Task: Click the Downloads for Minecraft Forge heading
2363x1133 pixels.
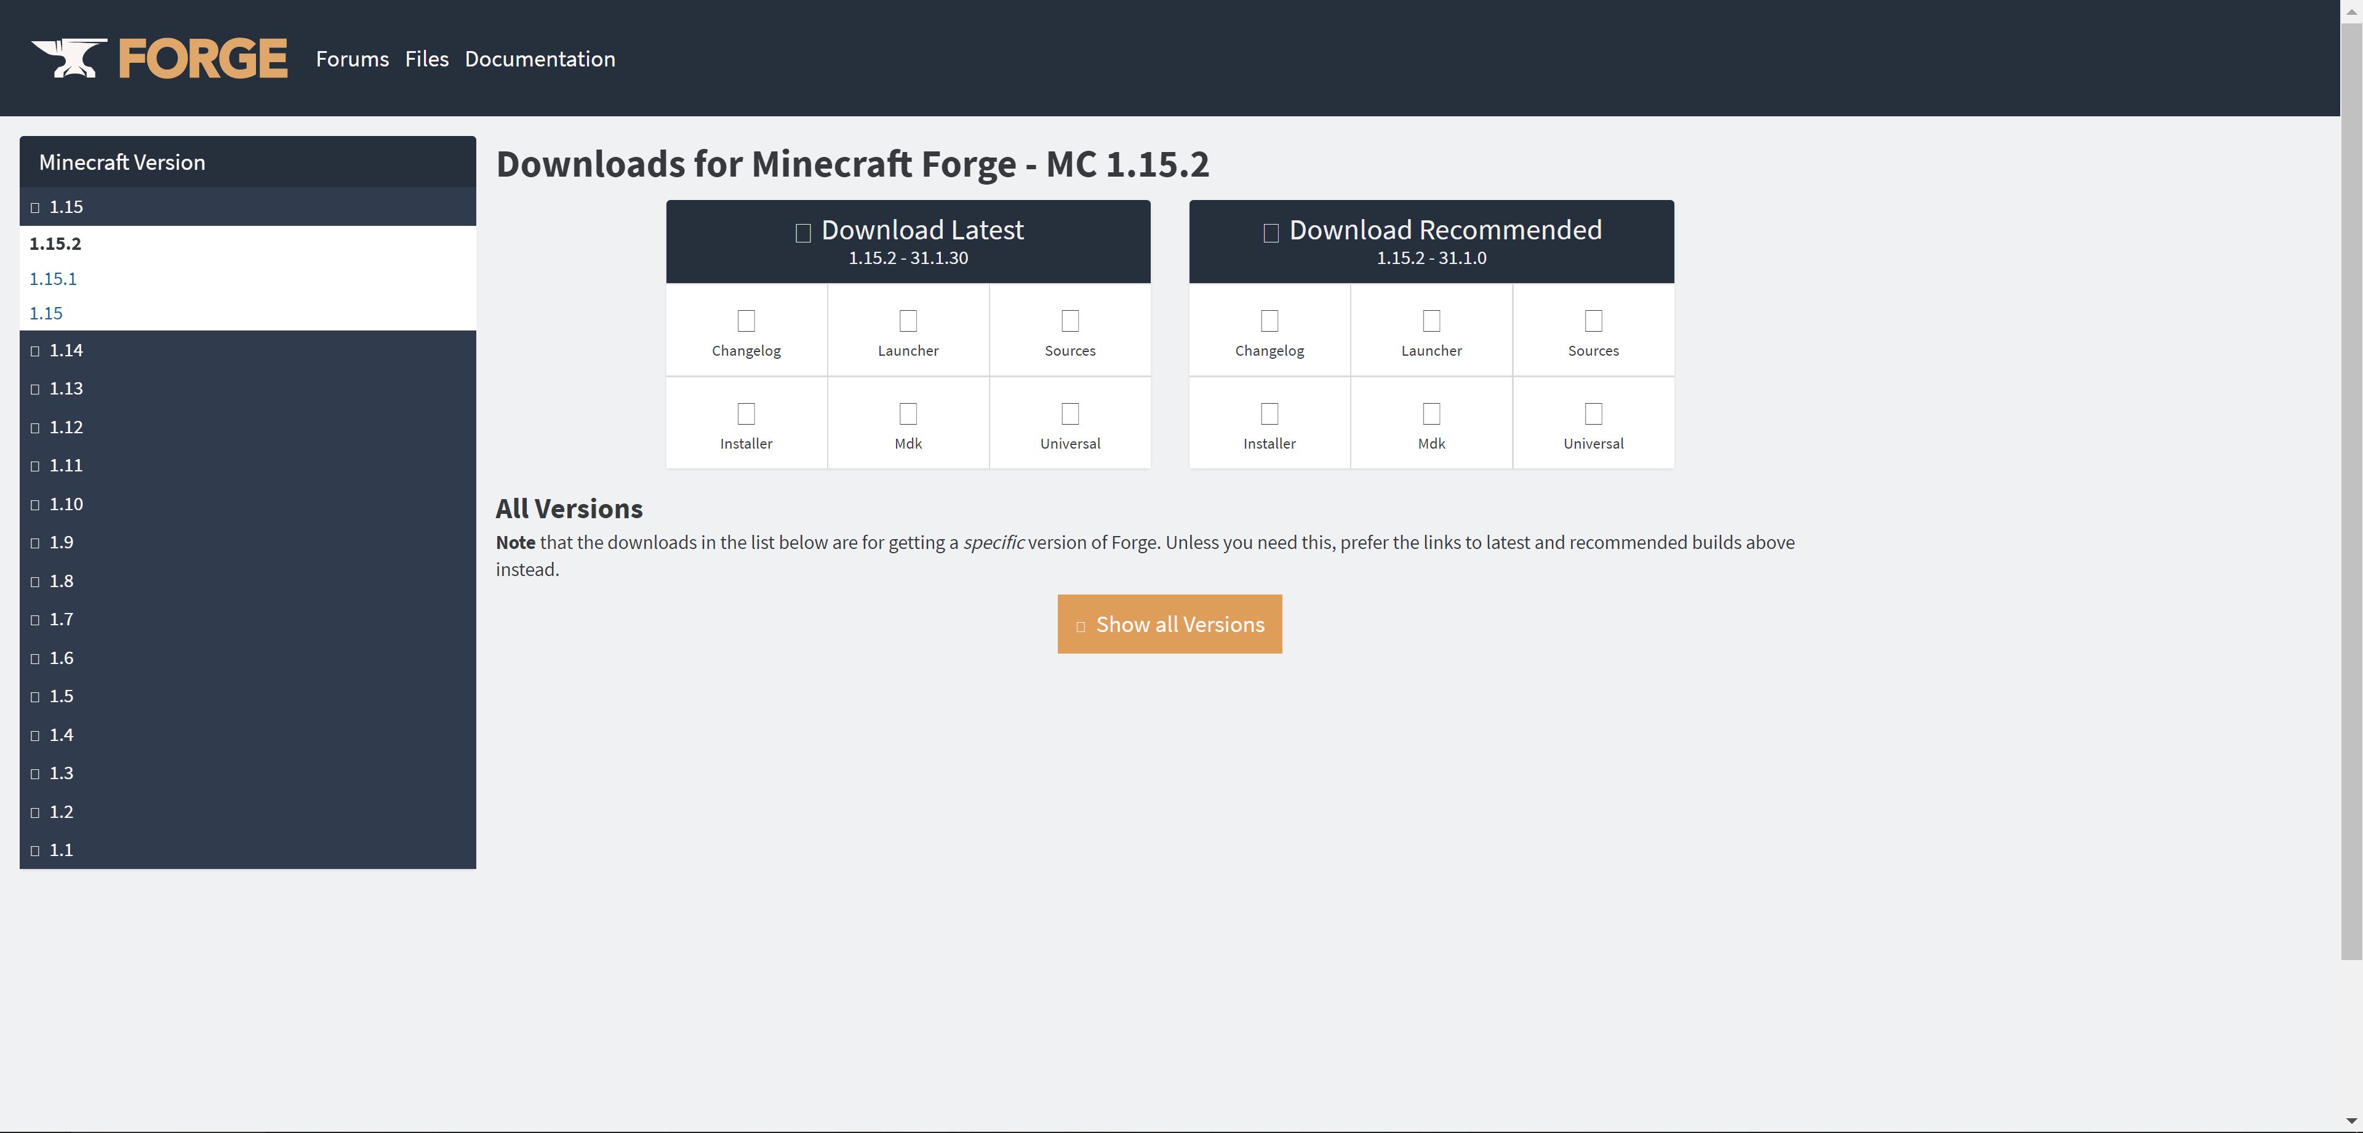Action: tap(852, 164)
